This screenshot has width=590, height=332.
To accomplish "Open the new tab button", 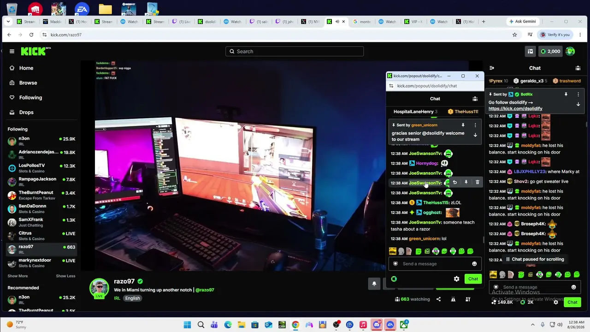I will click(484, 22).
